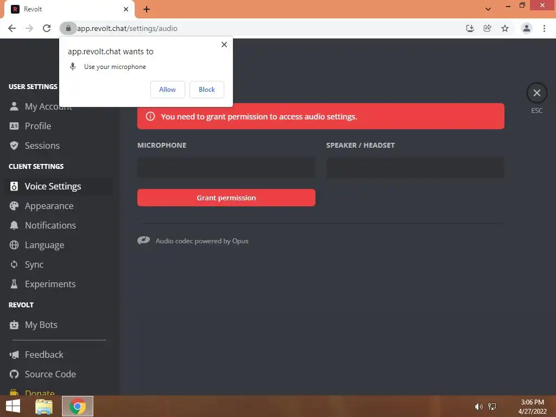Click the Chrome taskbar icon
The width and height of the screenshot is (556, 417).
pyautogui.click(x=78, y=406)
